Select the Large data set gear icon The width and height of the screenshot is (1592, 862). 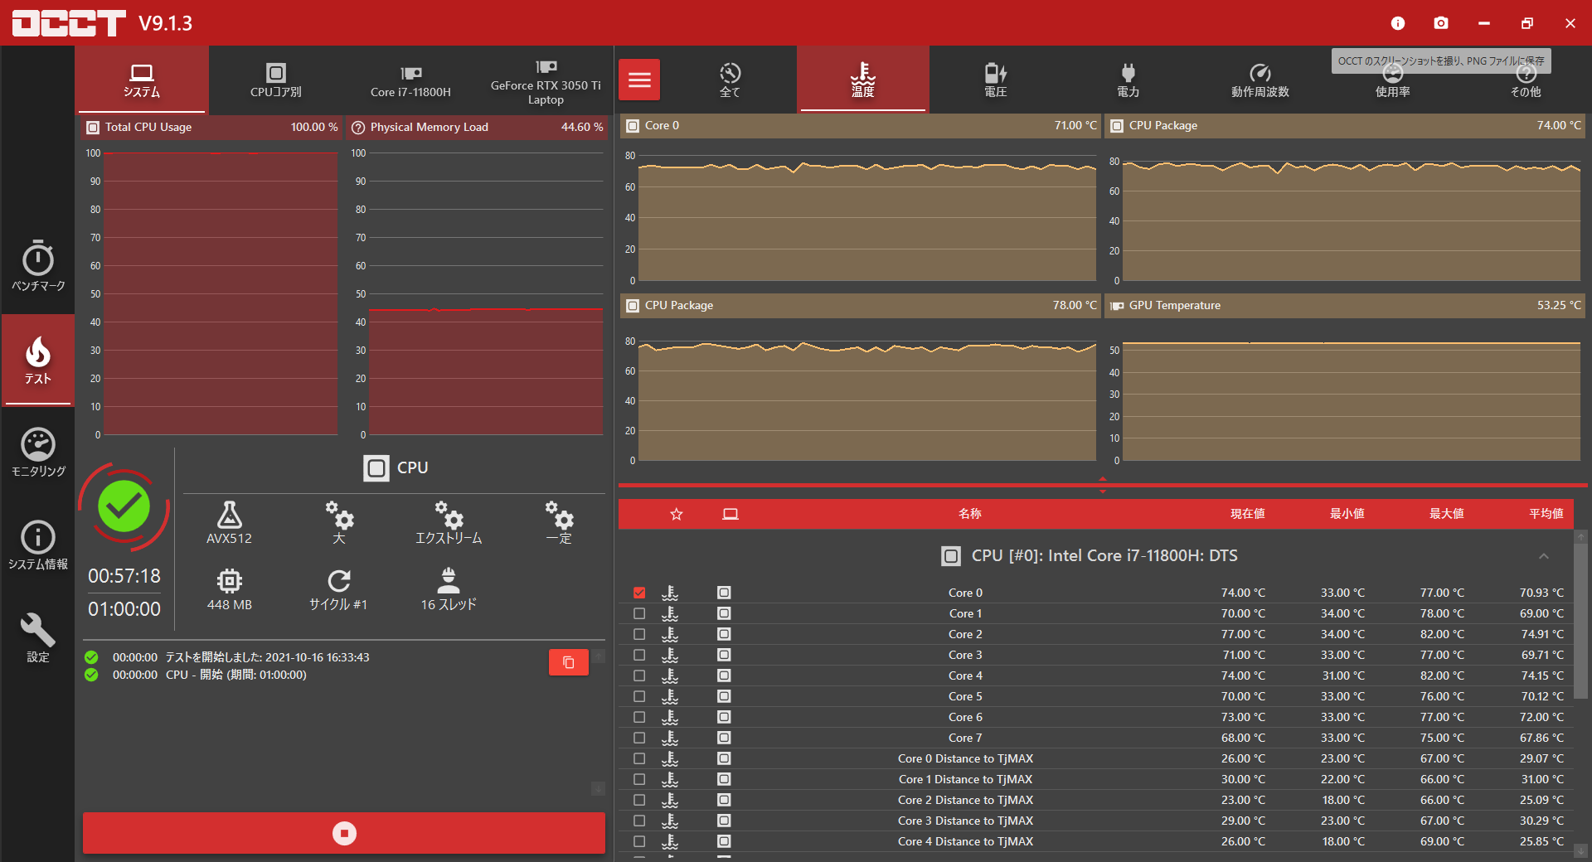pos(339,522)
